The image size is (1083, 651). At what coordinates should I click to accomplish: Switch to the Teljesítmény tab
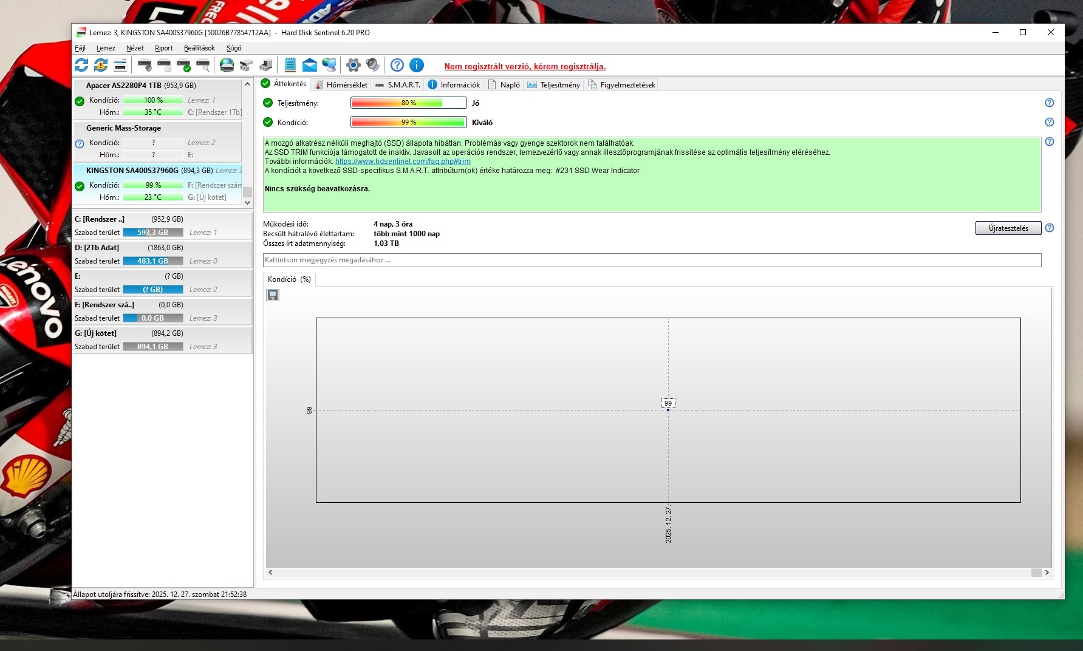(x=554, y=85)
